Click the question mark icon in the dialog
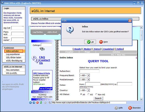Image resolution: width=145 pixels, height=112 pixels. (x=70, y=30)
